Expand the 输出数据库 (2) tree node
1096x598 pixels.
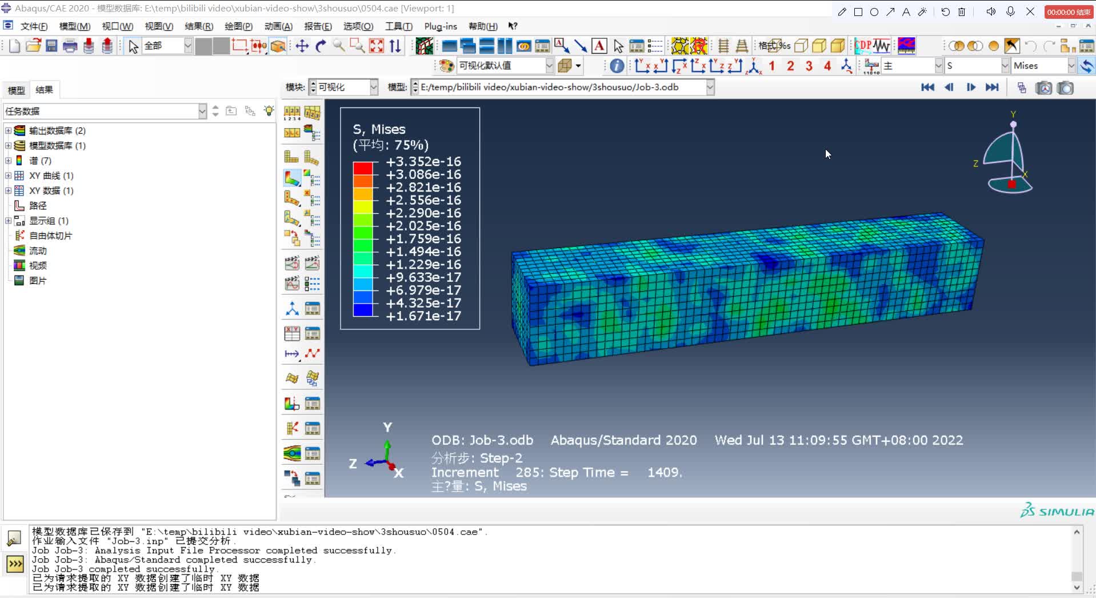[x=8, y=130]
